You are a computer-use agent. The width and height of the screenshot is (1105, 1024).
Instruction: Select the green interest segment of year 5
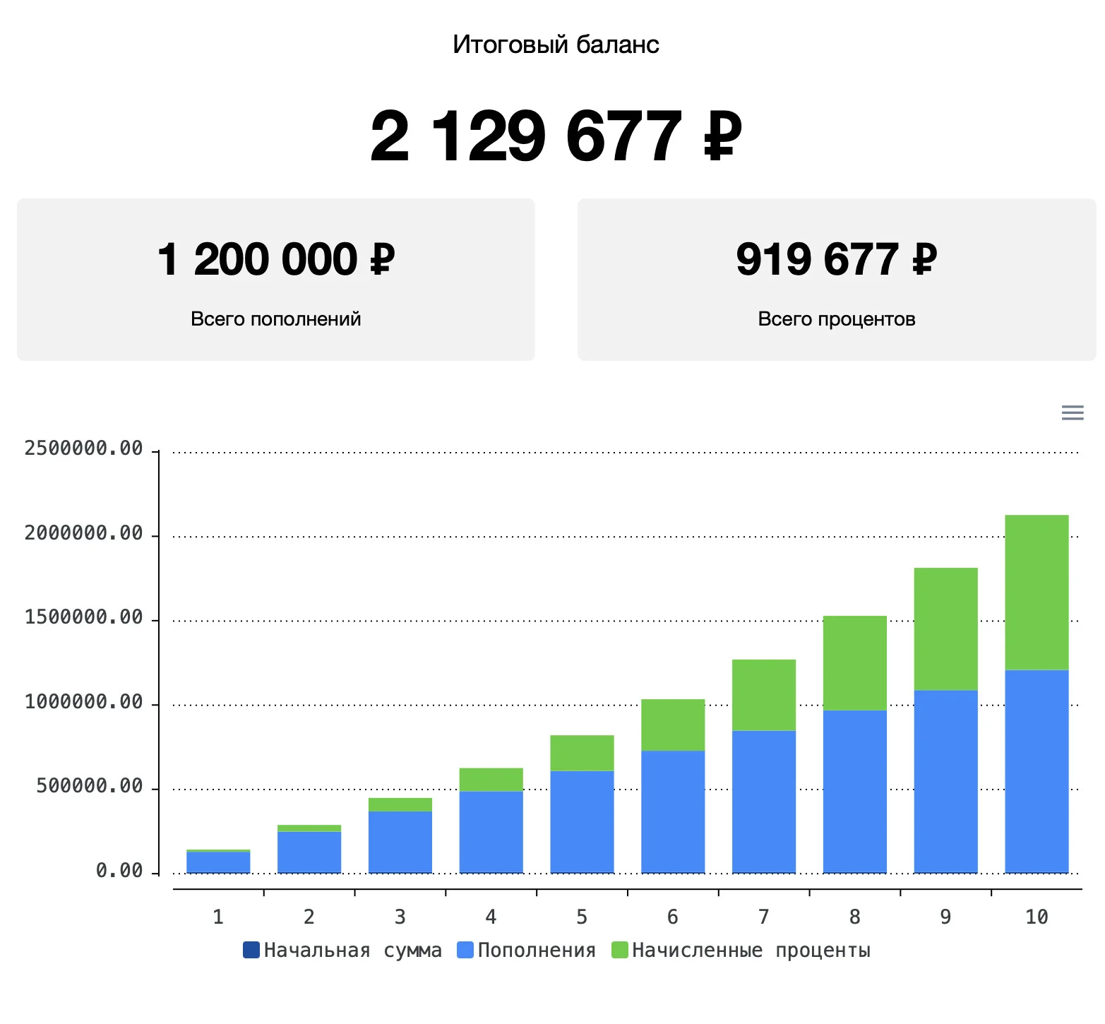(582, 753)
